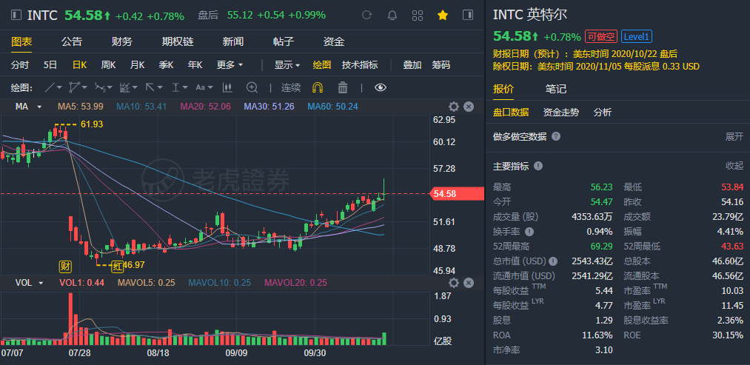Click the 红 dividend marker on chart
The height and width of the screenshot is (365, 750).
[x=118, y=266]
